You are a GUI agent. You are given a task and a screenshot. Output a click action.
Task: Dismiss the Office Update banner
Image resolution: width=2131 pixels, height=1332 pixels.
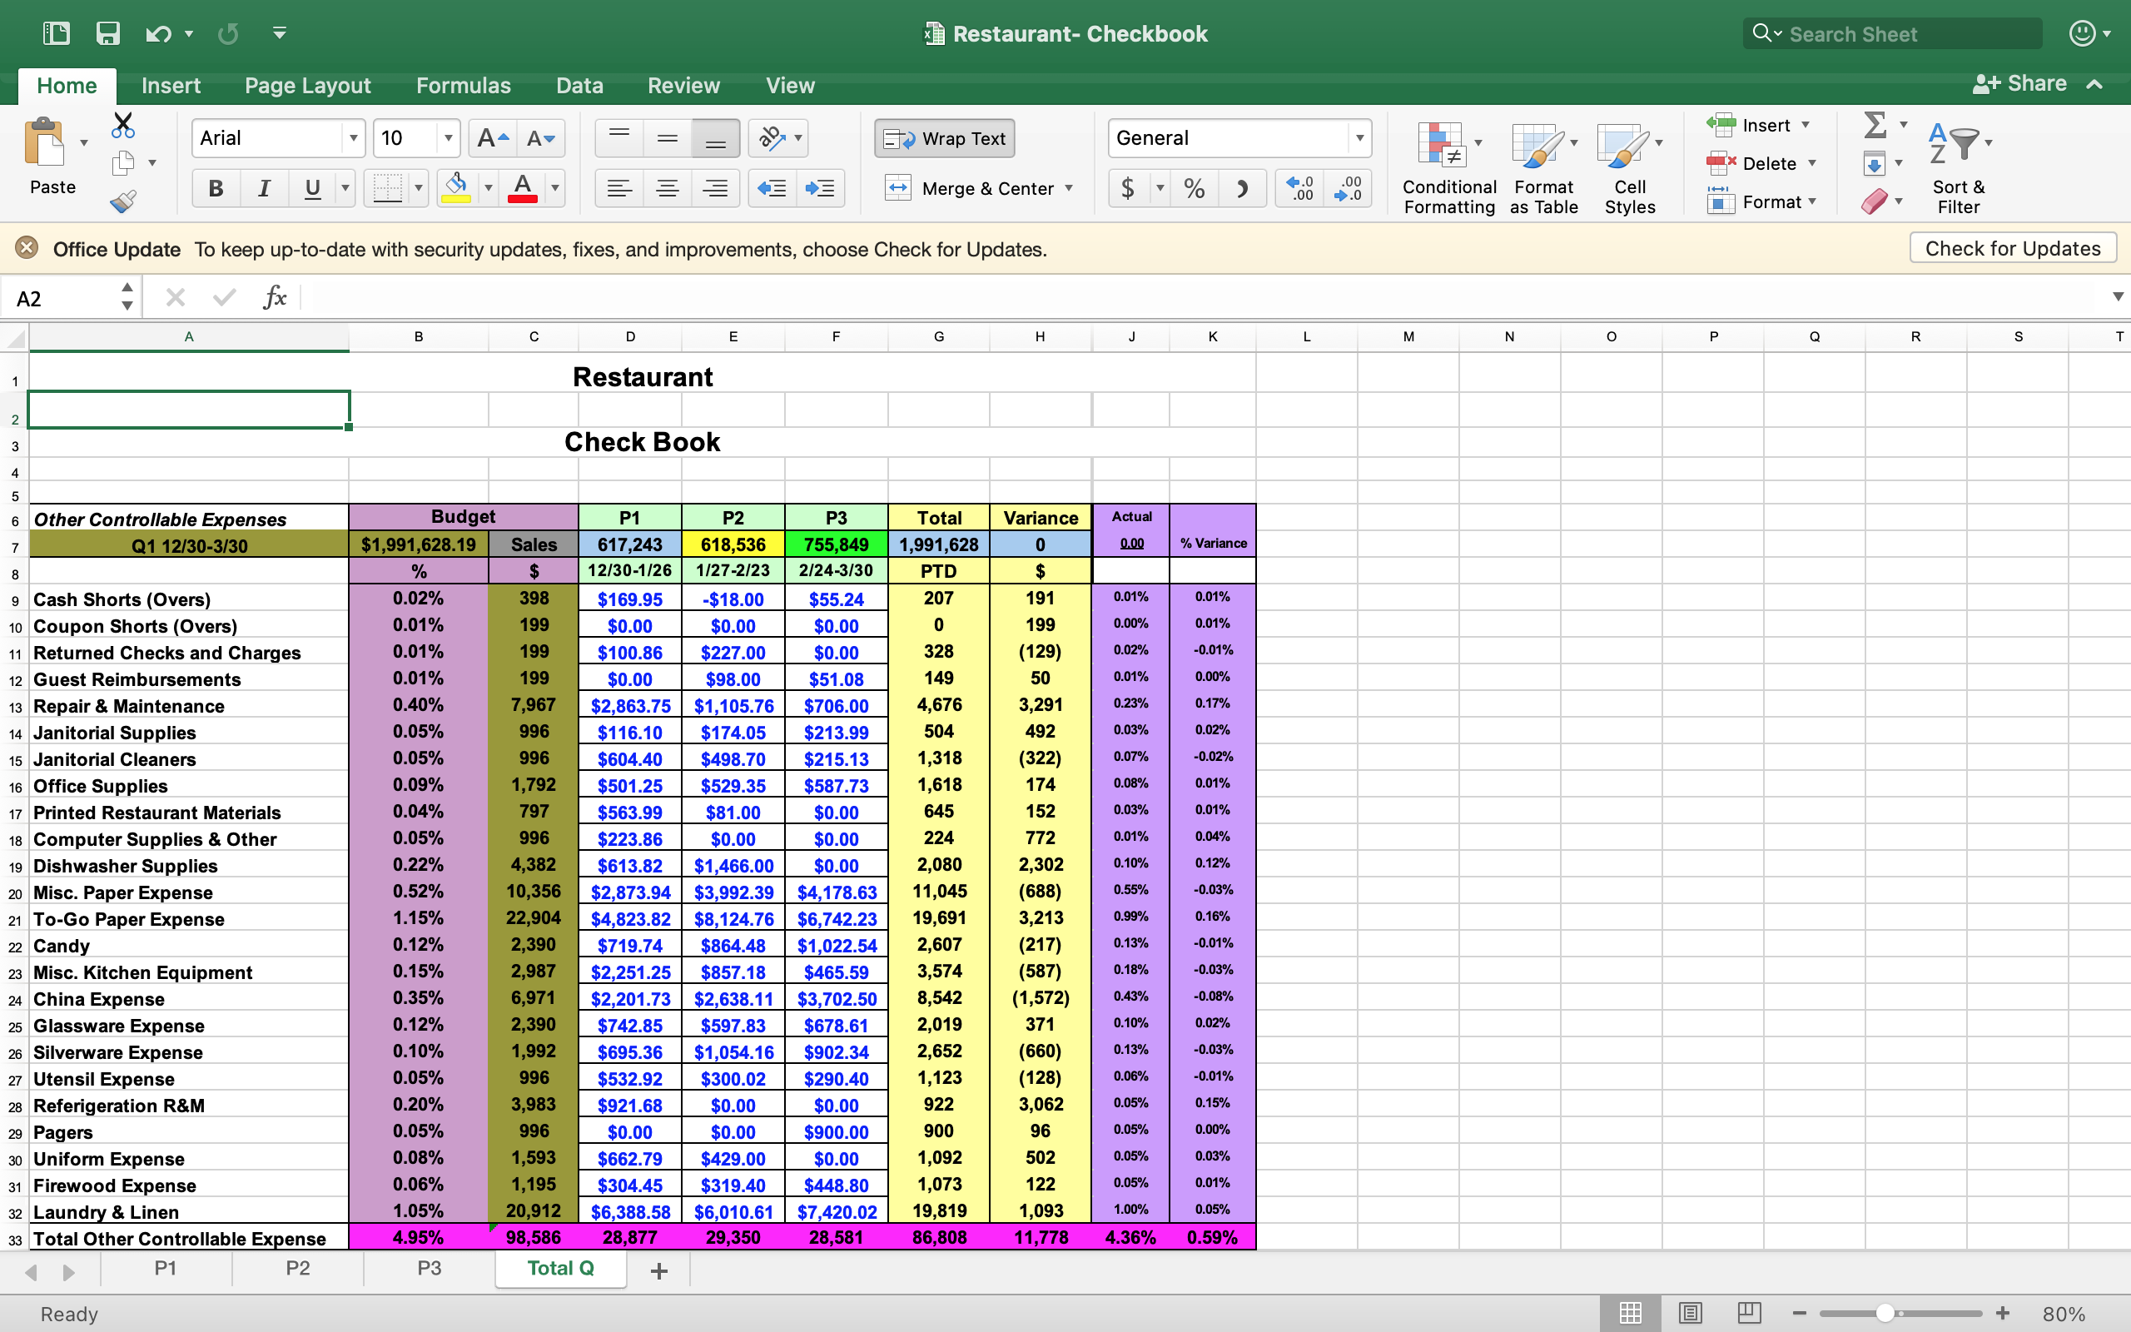pos(27,248)
